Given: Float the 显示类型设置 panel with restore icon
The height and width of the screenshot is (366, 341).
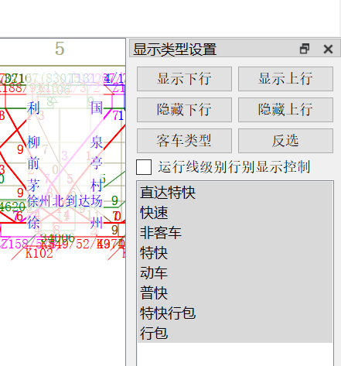Looking at the screenshot, I should pyautogui.click(x=305, y=49).
